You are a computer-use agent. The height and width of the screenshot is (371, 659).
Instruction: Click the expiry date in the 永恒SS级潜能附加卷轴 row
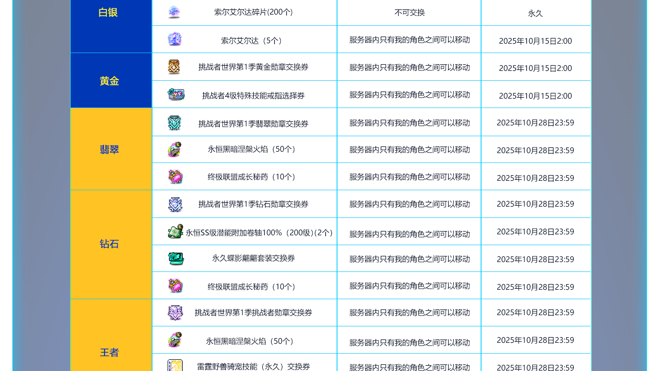(535, 232)
